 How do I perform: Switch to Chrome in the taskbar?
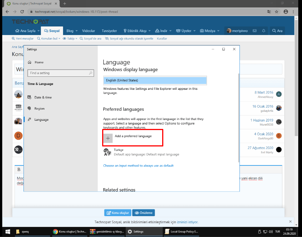pyautogui.click(x=70, y=232)
